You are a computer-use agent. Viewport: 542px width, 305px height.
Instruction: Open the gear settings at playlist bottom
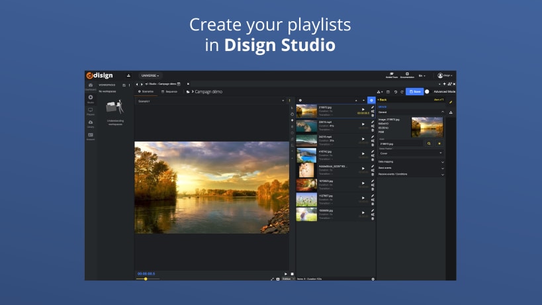pyautogui.click(x=373, y=279)
